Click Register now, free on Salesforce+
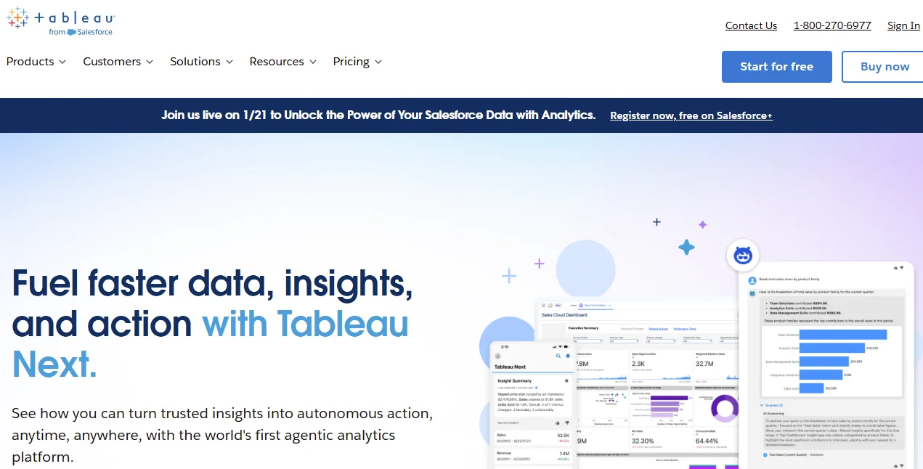 [691, 115]
